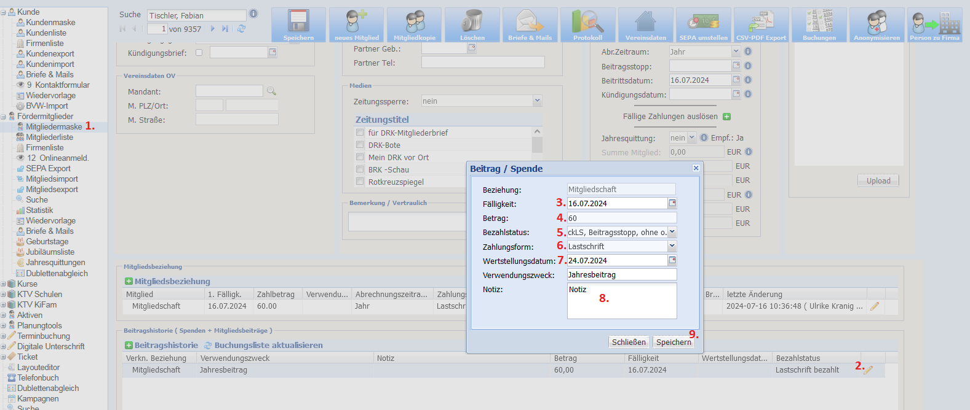Open calendar picker for Beitrittsdatum
Screen dimensions: 970x410
pyautogui.click(x=736, y=80)
